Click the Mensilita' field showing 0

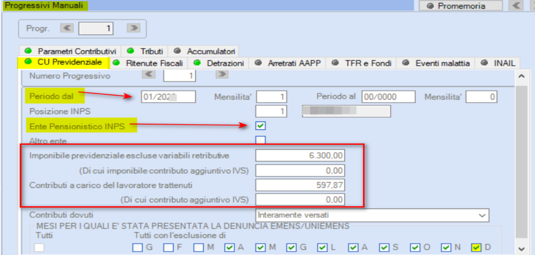click(x=481, y=97)
